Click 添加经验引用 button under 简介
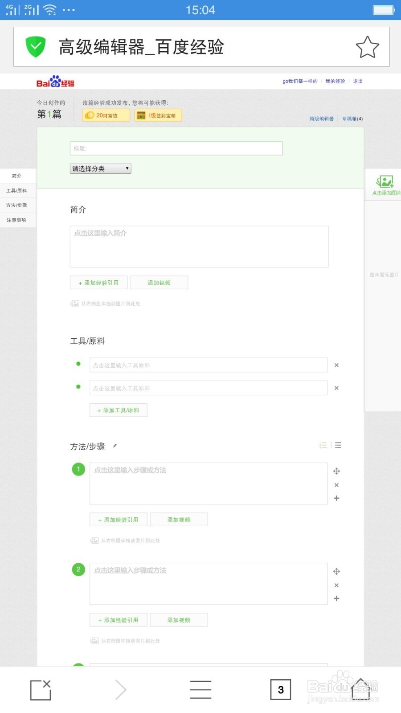The image size is (401, 713). click(99, 283)
